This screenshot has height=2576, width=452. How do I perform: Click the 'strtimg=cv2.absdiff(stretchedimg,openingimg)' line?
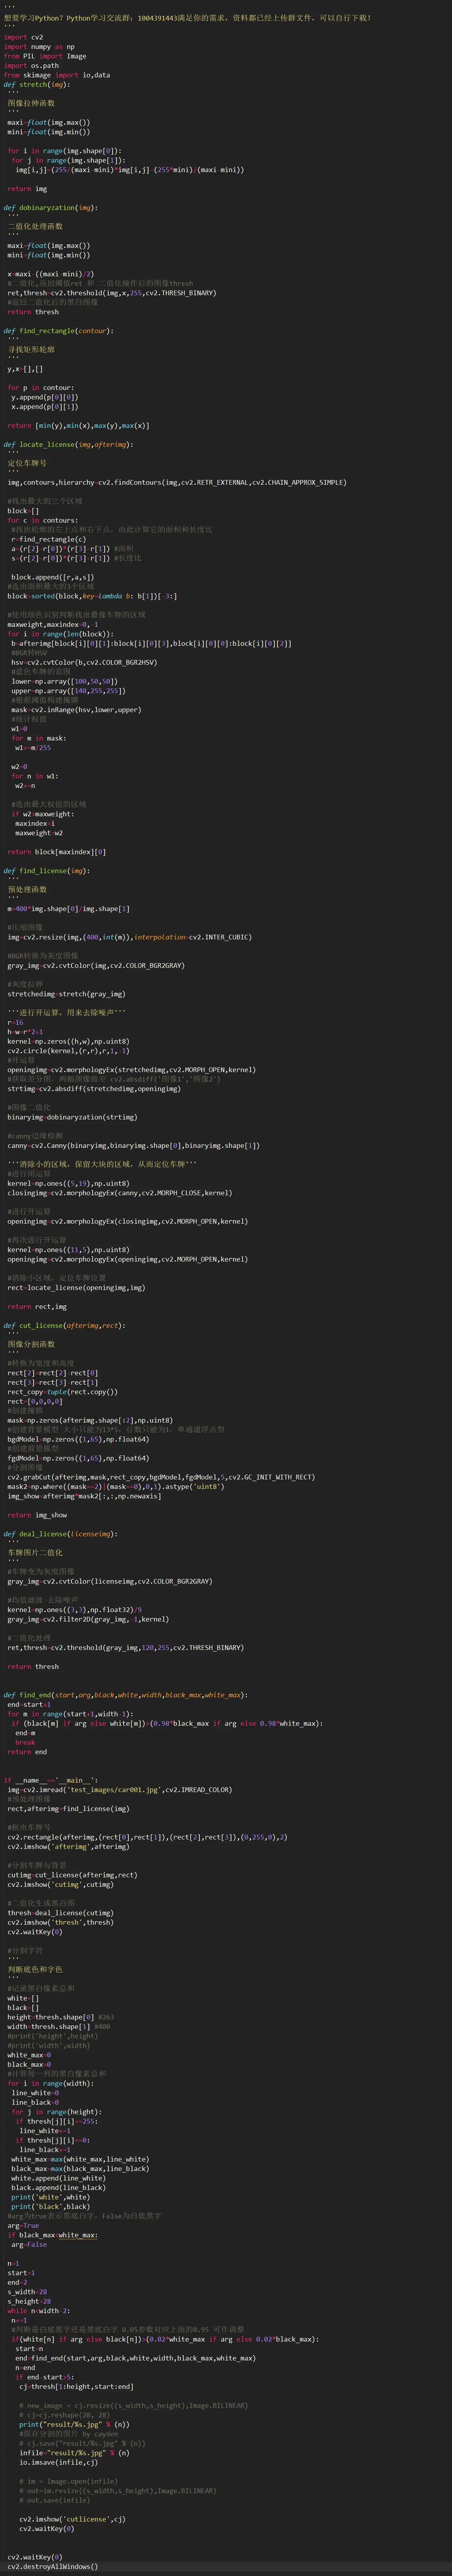94,1089
